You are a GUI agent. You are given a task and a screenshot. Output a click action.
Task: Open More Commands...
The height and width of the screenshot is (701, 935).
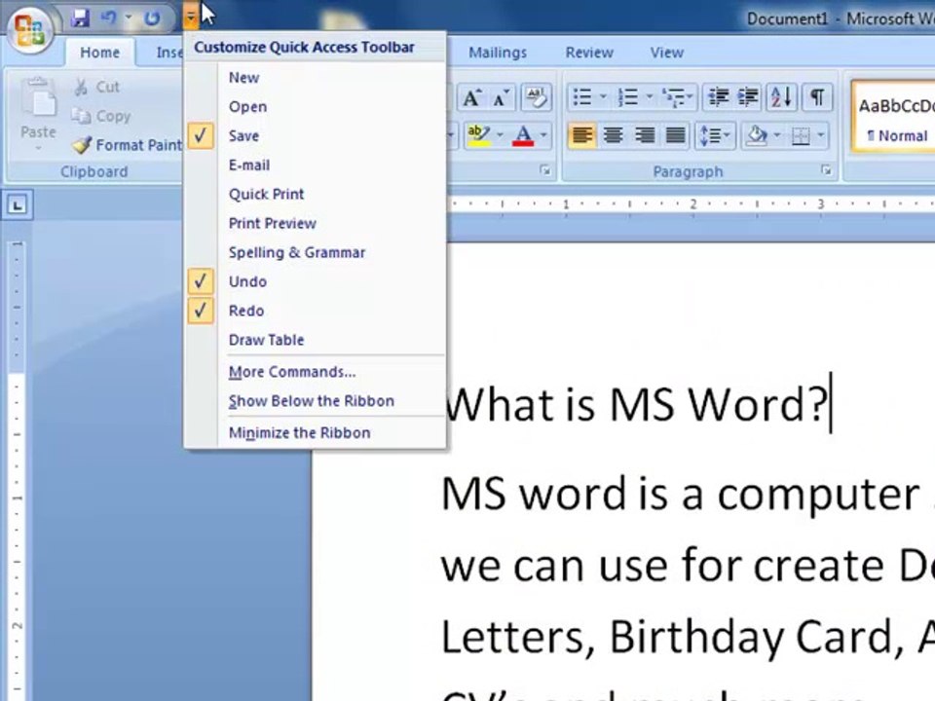(x=315, y=372)
